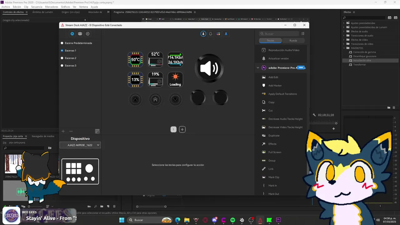Viewport: 400px width, 225px height.
Task: Open the colorful plugin store icon
Action: (x=218, y=34)
